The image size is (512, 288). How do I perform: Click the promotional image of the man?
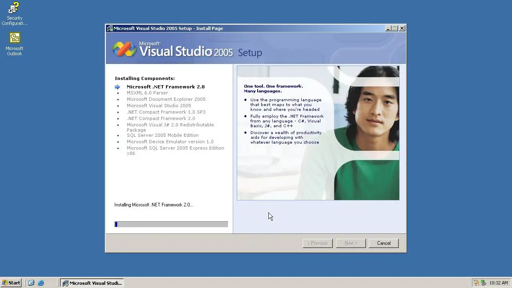(318, 133)
